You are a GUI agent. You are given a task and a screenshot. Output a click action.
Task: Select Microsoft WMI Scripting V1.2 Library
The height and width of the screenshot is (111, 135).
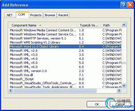tap(65, 42)
